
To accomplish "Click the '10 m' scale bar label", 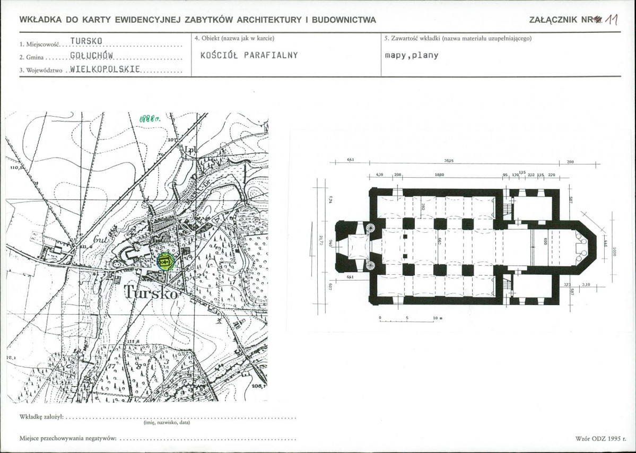I will click(x=438, y=318).
